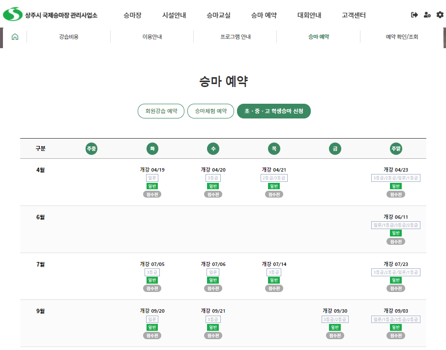
Task: Click the gear settings icon
Action: coord(440,15)
